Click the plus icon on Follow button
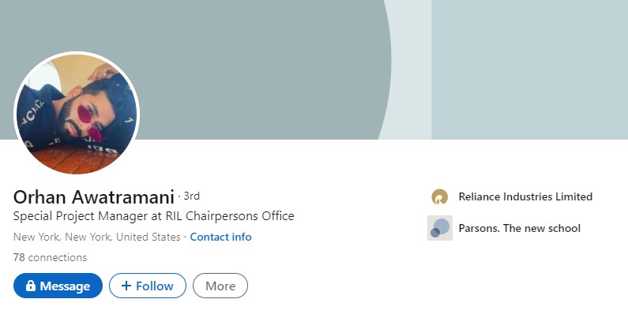 click(x=126, y=286)
